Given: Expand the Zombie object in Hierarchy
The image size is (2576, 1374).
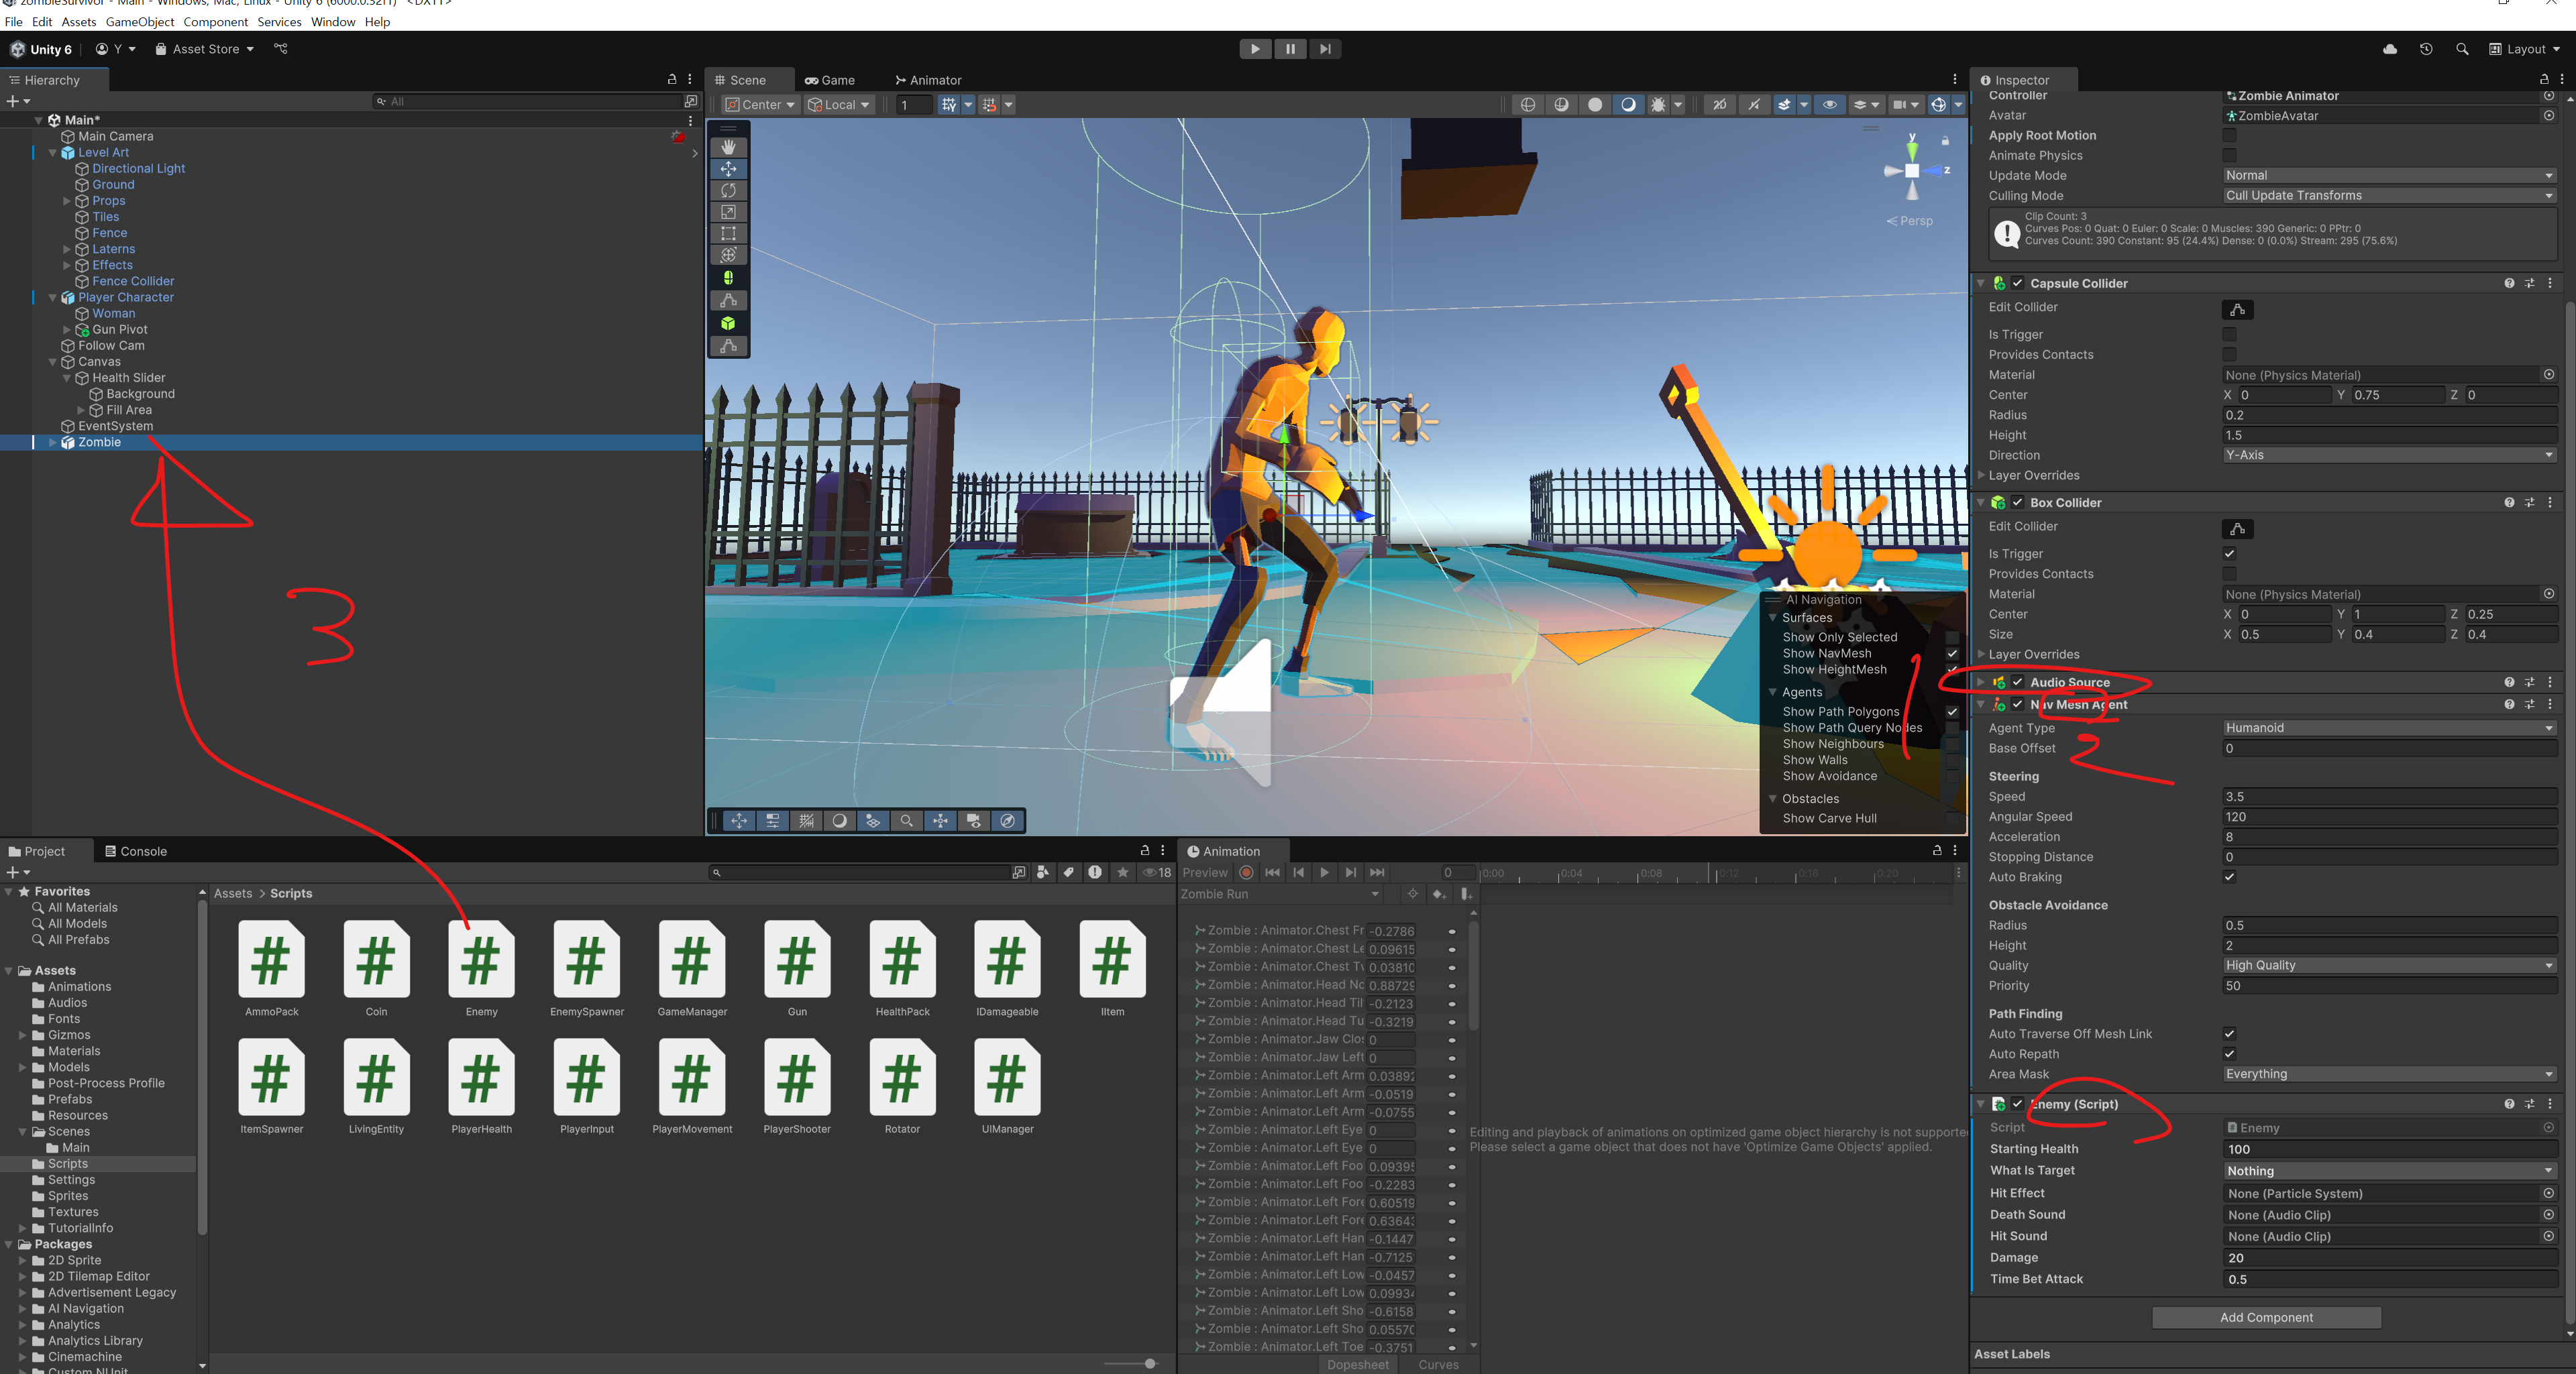Looking at the screenshot, I should point(53,443).
